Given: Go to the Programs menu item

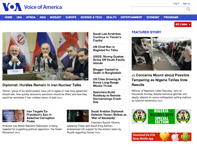Looking at the screenshot, I should 171,17.
